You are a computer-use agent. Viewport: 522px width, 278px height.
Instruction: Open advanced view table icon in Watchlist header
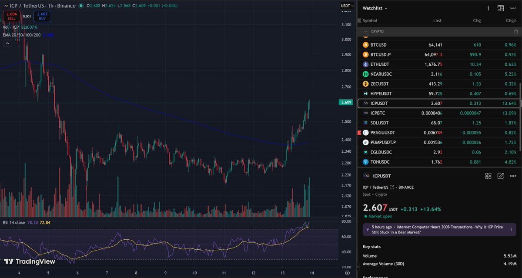pos(501,8)
